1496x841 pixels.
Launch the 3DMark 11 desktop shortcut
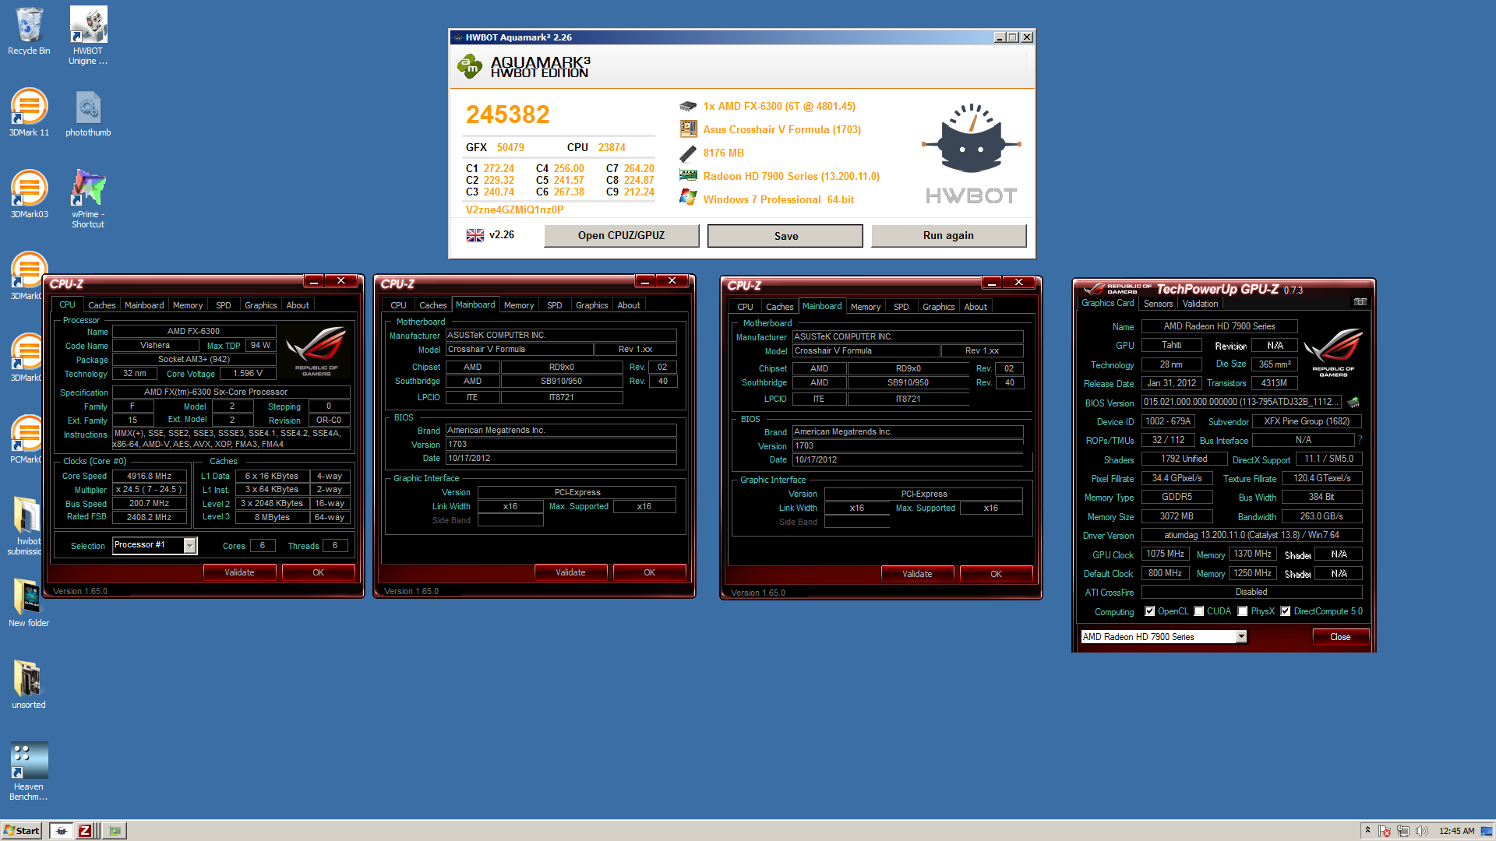29,113
